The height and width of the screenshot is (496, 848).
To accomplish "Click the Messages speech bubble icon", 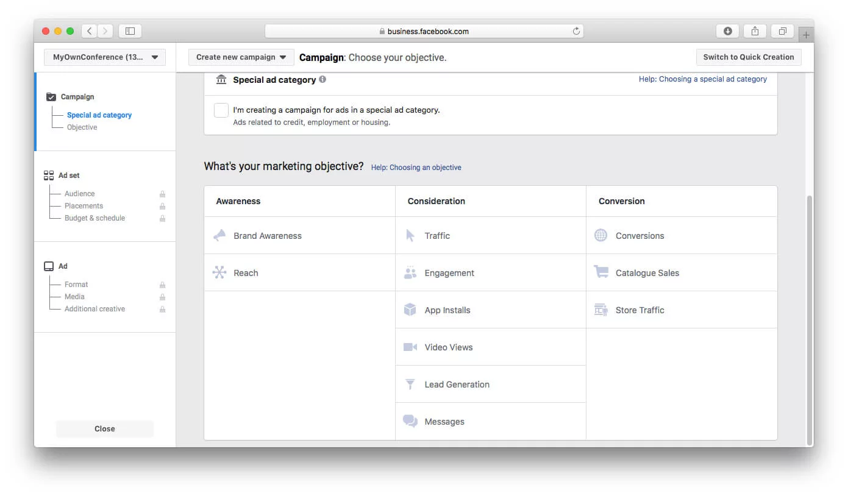I will click(409, 420).
